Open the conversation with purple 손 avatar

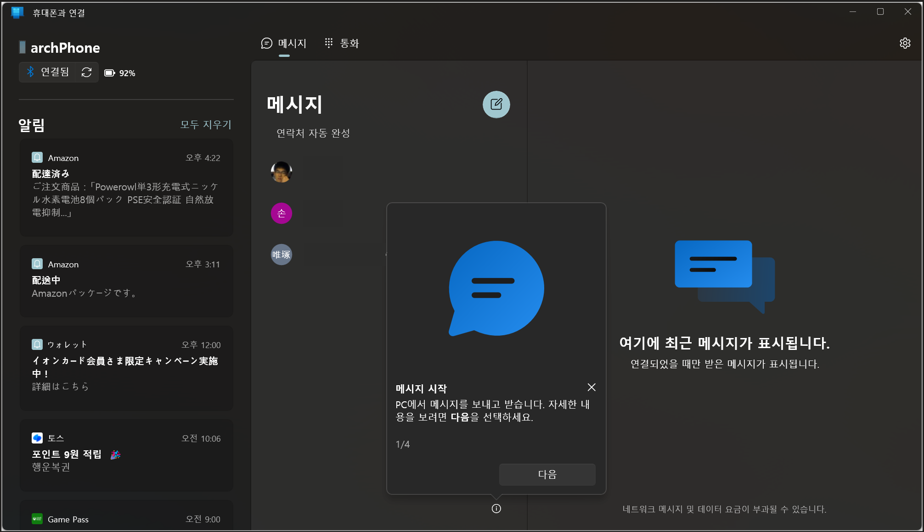(x=282, y=213)
